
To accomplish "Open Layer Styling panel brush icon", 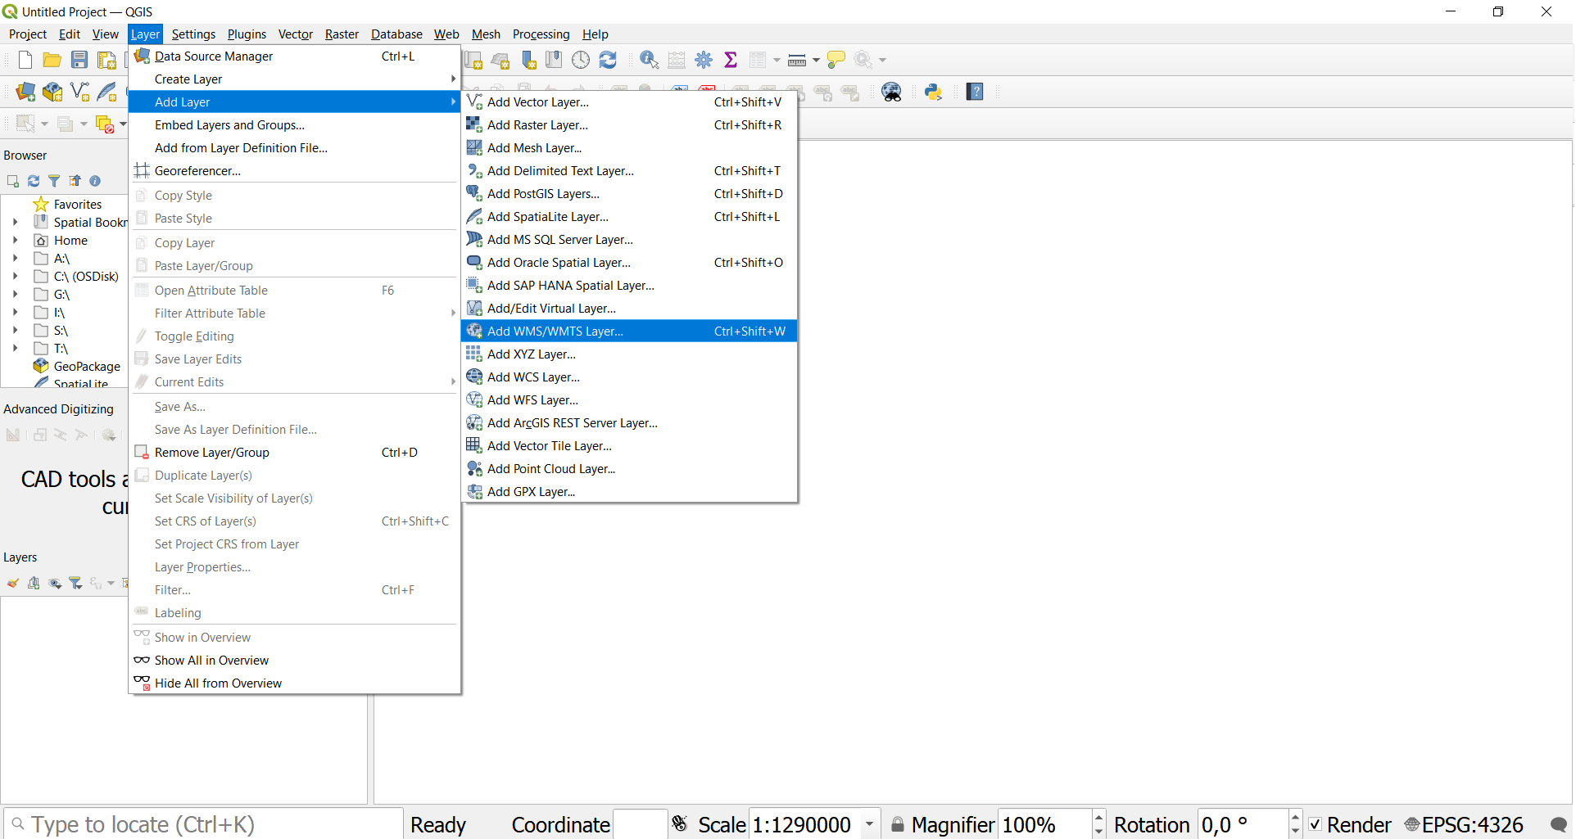I will pyautogui.click(x=13, y=583).
